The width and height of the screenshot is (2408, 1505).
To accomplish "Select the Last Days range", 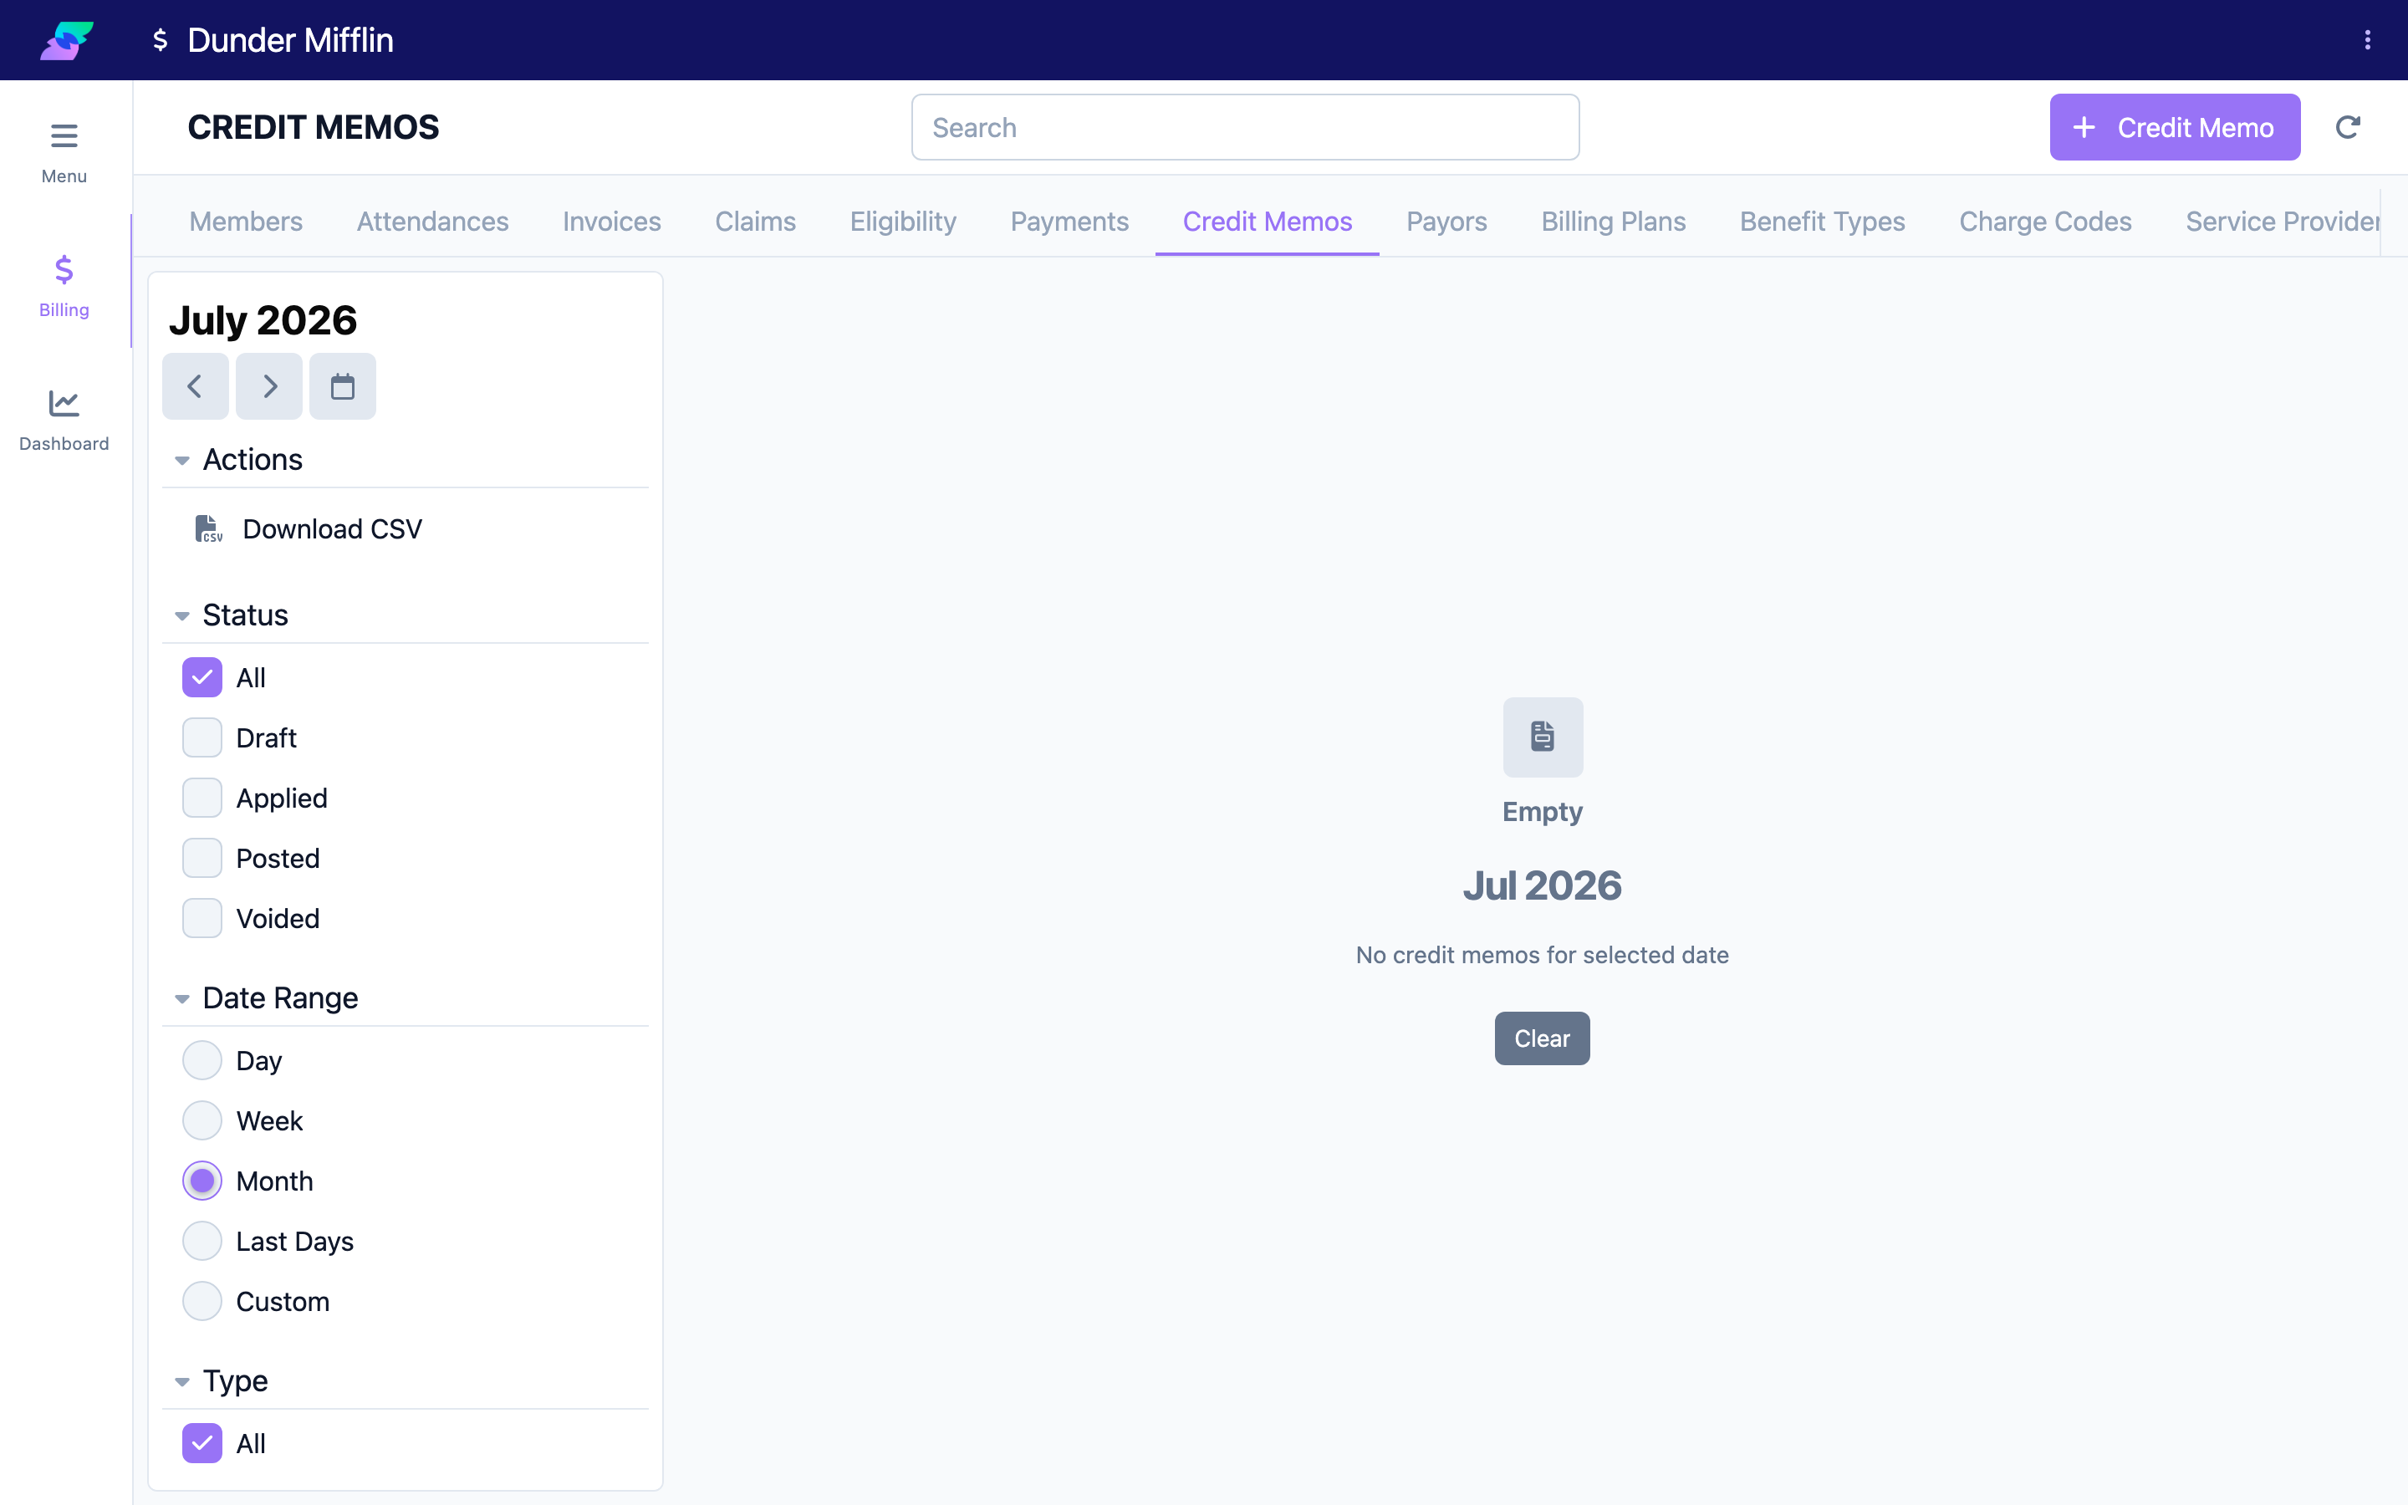I will click(202, 1242).
